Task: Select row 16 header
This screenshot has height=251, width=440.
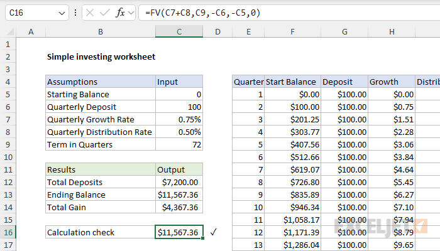Action: (8, 233)
